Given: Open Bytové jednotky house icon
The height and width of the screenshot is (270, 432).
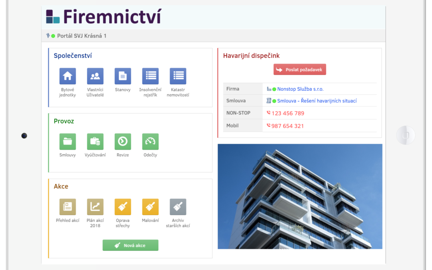Looking at the screenshot, I should (x=68, y=76).
